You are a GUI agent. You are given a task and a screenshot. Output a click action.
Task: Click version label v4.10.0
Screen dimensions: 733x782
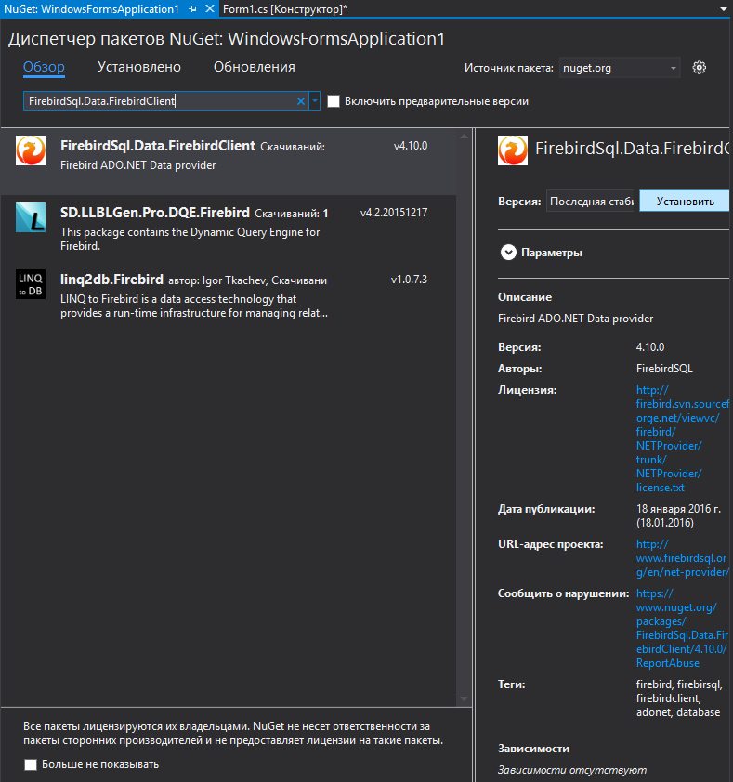pyautogui.click(x=411, y=146)
